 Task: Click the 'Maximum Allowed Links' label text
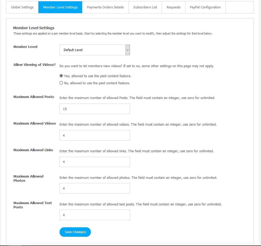(33, 150)
